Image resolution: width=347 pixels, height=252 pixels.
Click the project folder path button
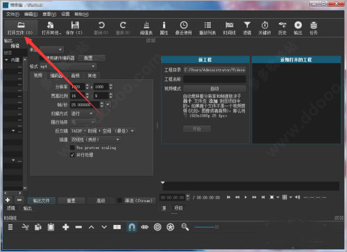point(214,69)
